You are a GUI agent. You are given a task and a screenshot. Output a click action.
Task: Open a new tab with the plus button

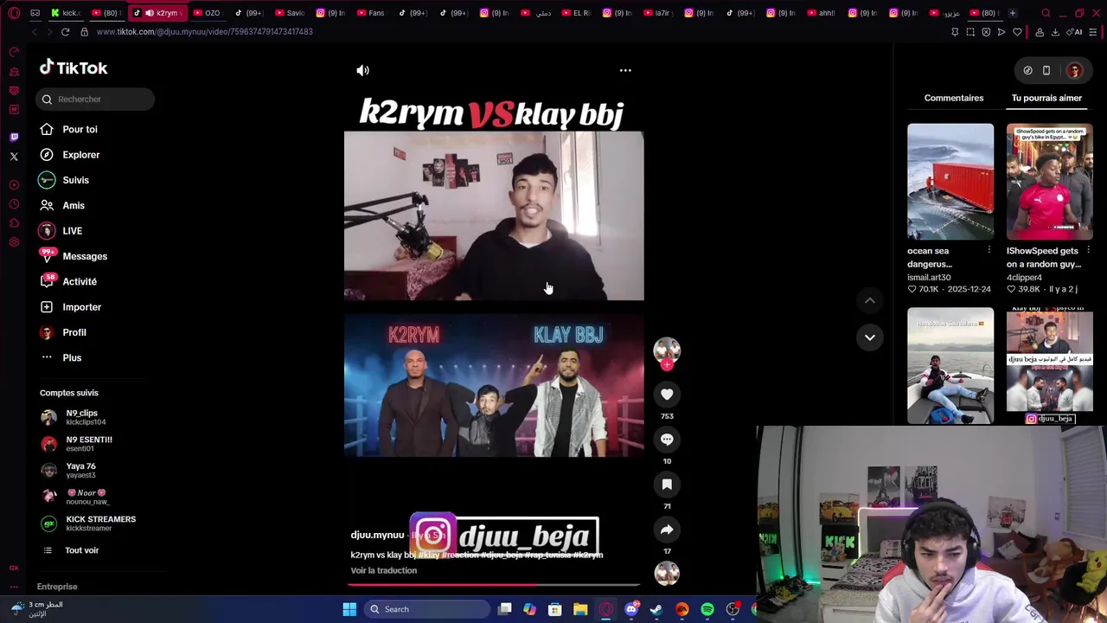coord(1013,13)
